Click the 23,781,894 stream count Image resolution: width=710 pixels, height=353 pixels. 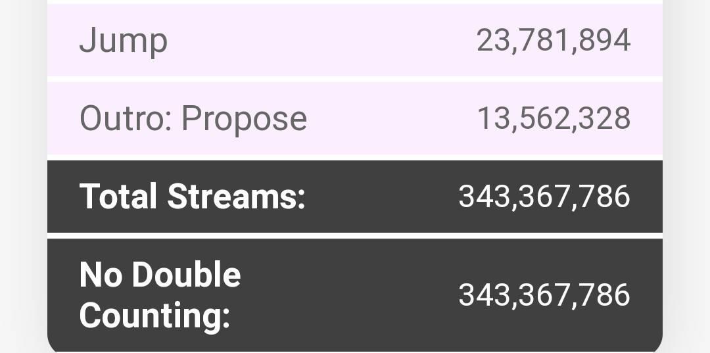point(553,41)
